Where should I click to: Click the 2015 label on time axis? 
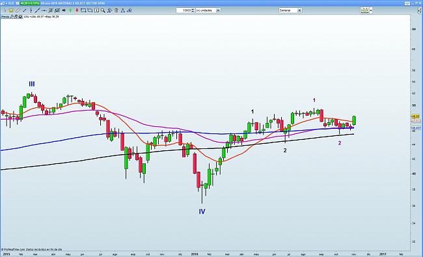pos(7,254)
